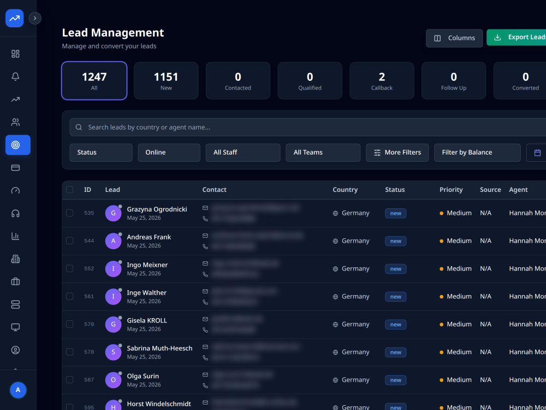The height and width of the screenshot is (410, 546).
Task: Click the purple G avatar of Gisela KROLL
Action: click(113, 324)
